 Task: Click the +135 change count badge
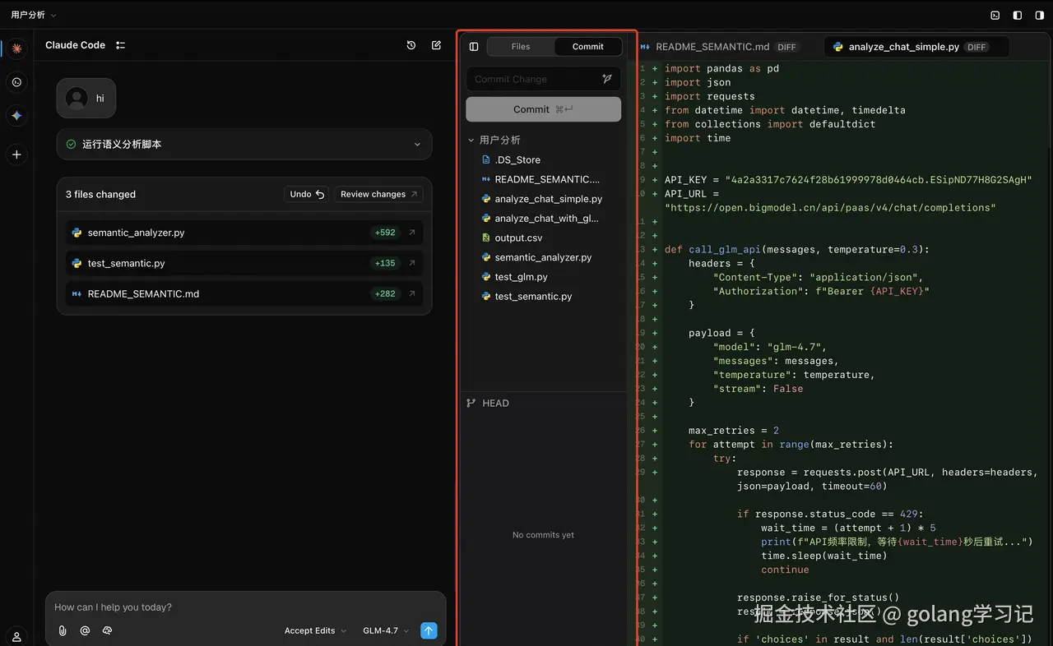(385, 263)
